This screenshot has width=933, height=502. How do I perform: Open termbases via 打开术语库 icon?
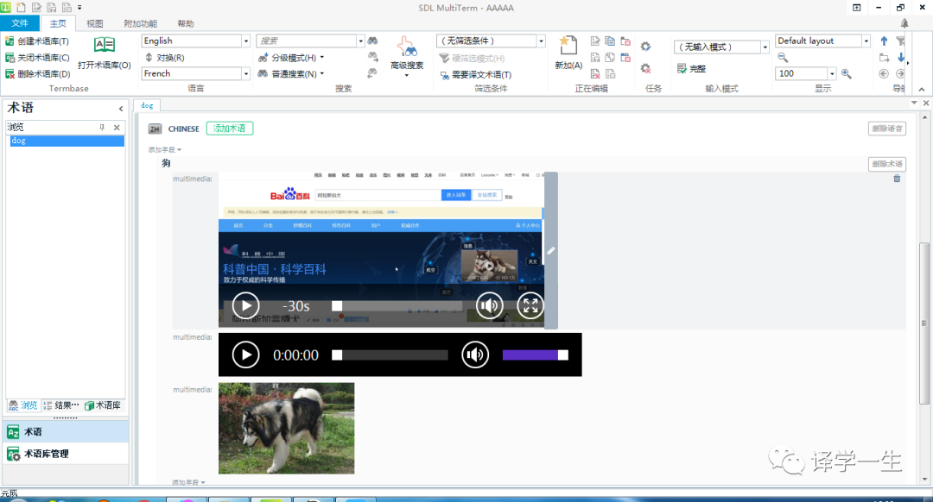click(105, 53)
